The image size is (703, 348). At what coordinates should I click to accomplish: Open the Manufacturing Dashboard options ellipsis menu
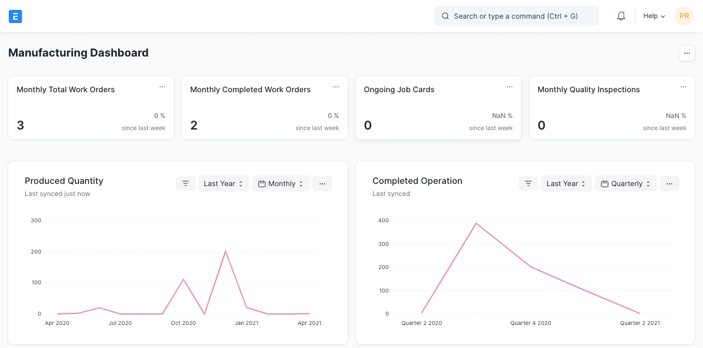point(687,53)
